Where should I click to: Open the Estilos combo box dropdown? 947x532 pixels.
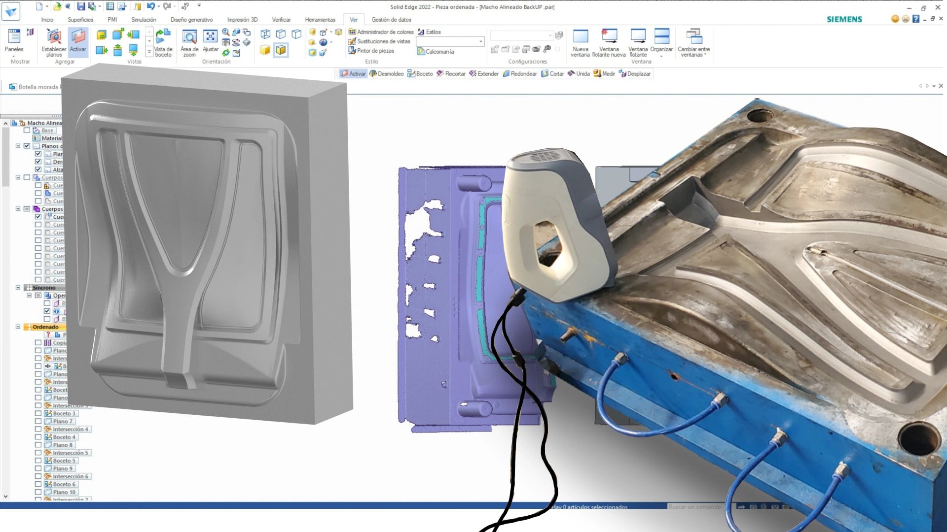(x=481, y=41)
